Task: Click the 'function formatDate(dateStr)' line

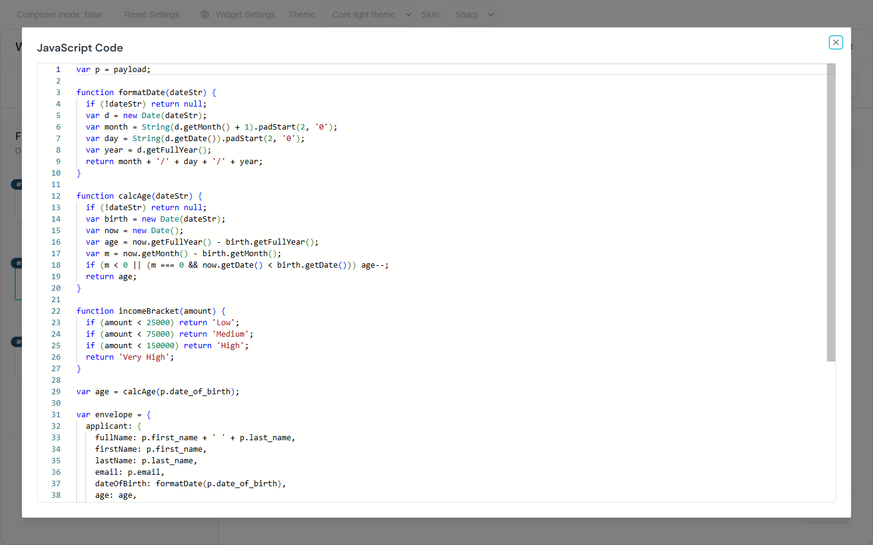Action: pyautogui.click(x=146, y=93)
